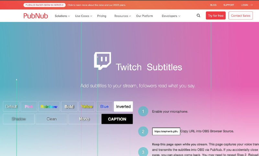Select the Mono subtitle style
259x156 pixels.
[84, 119]
